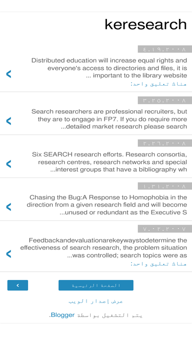The width and height of the screenshot is (192, 342).
Task: View comment link under Distributed education post
Action: point(159,84)
